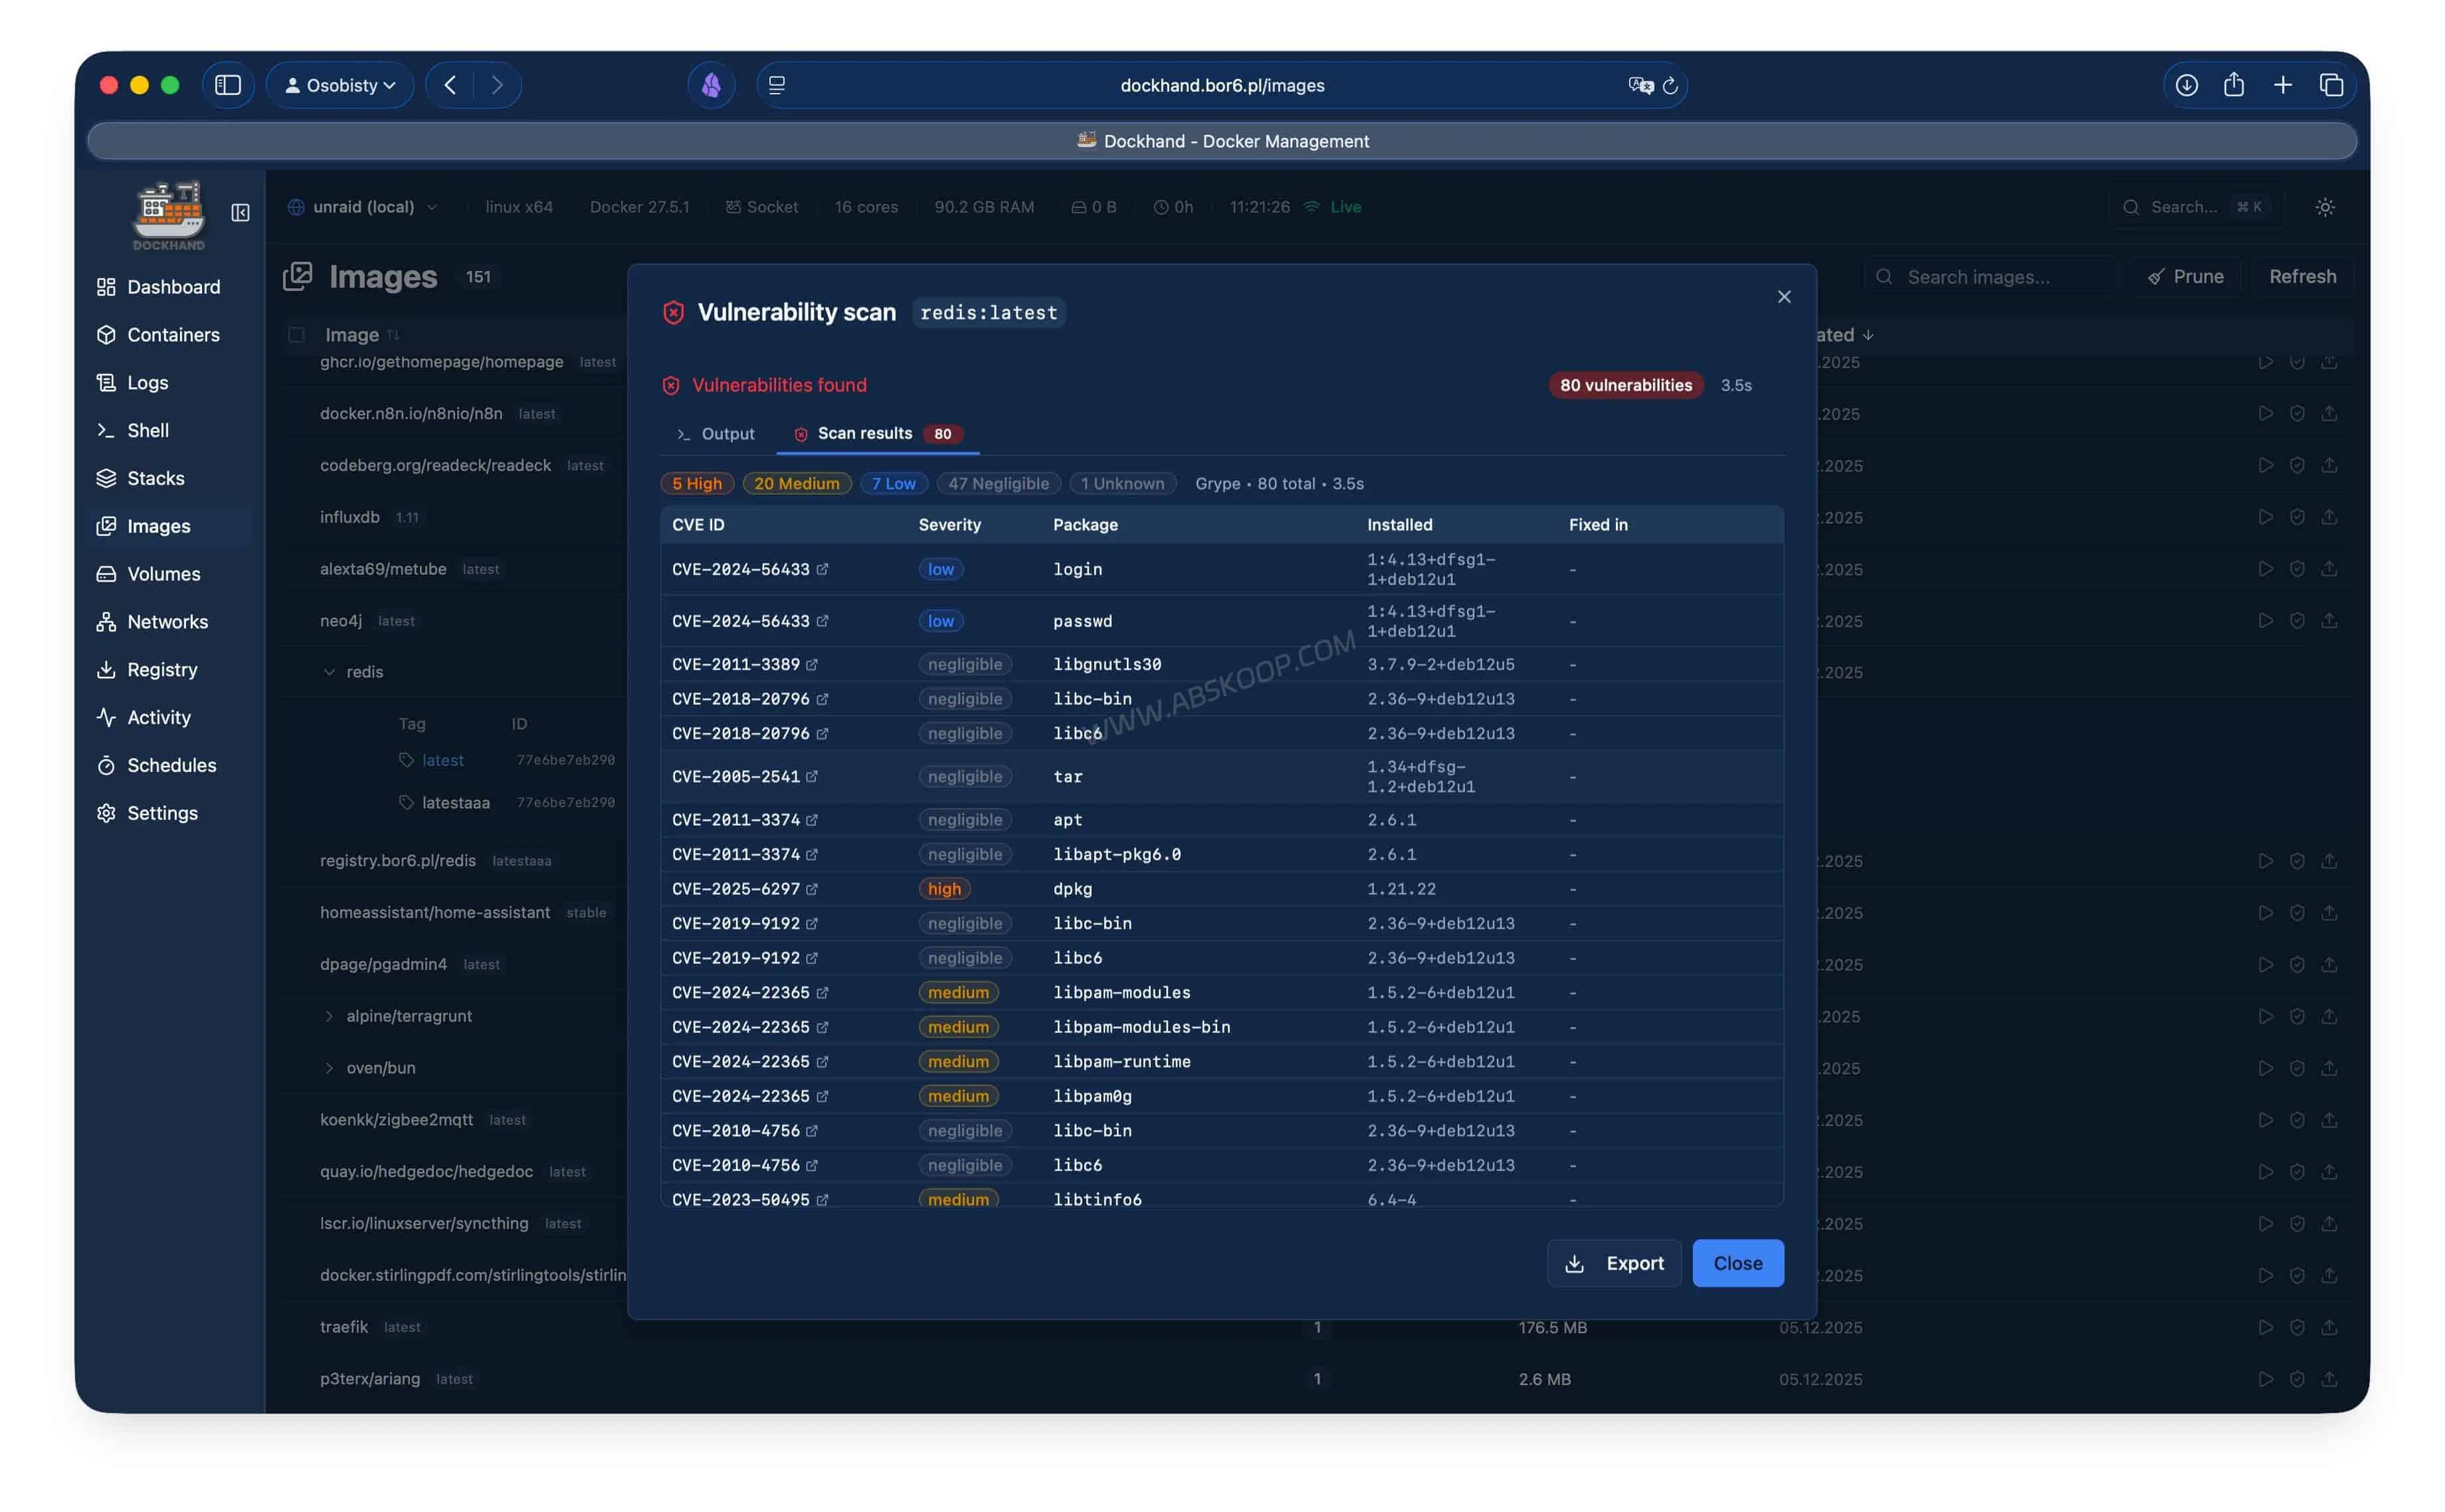2445x1512 pixels.
Task: Open the Shell page
Action: (132, 431)
